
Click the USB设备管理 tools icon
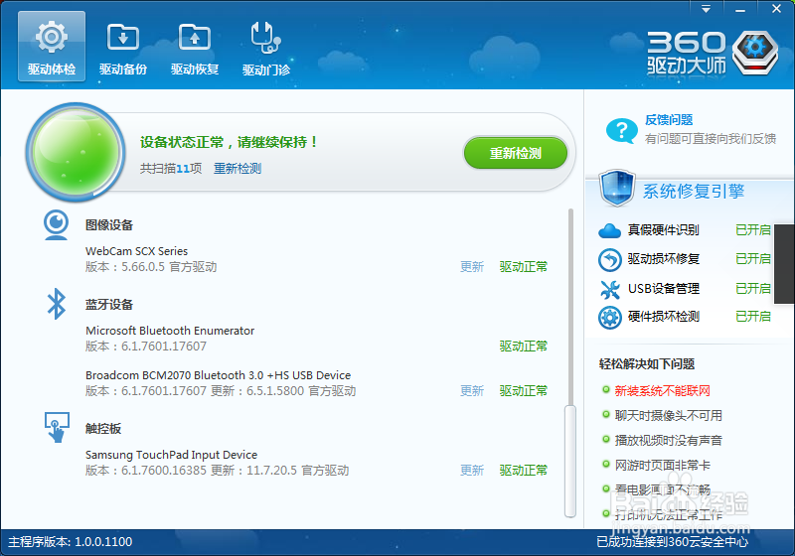coord(610,290)
